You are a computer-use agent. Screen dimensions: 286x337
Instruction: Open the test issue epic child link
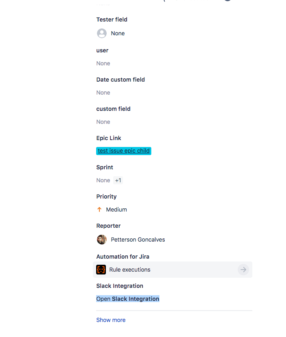123,151
